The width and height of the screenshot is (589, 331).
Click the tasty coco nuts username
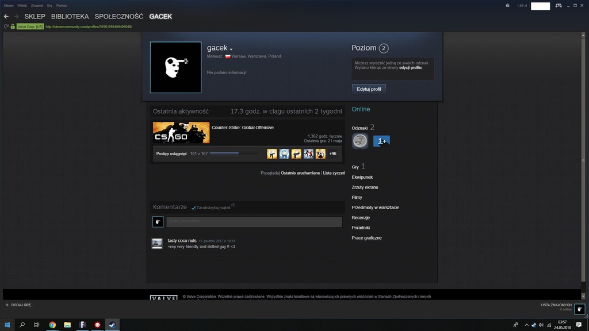pyautogui.click(x=182, y=241)
